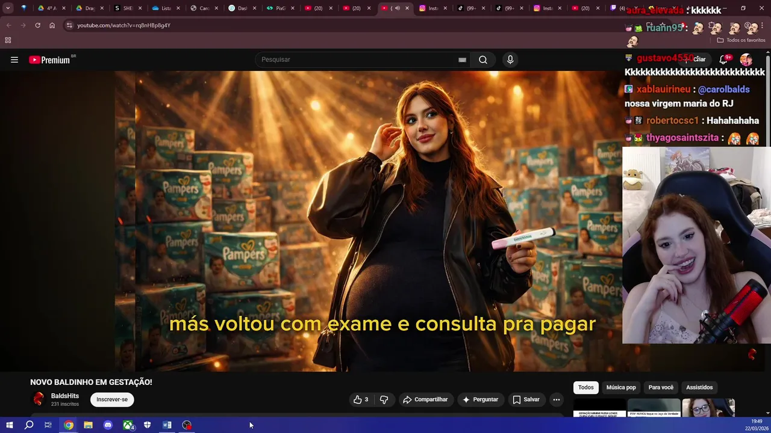Screen dimensions: 771x433
Task: Subscribe with Inscrever-se button
Action: pos(112,399)
